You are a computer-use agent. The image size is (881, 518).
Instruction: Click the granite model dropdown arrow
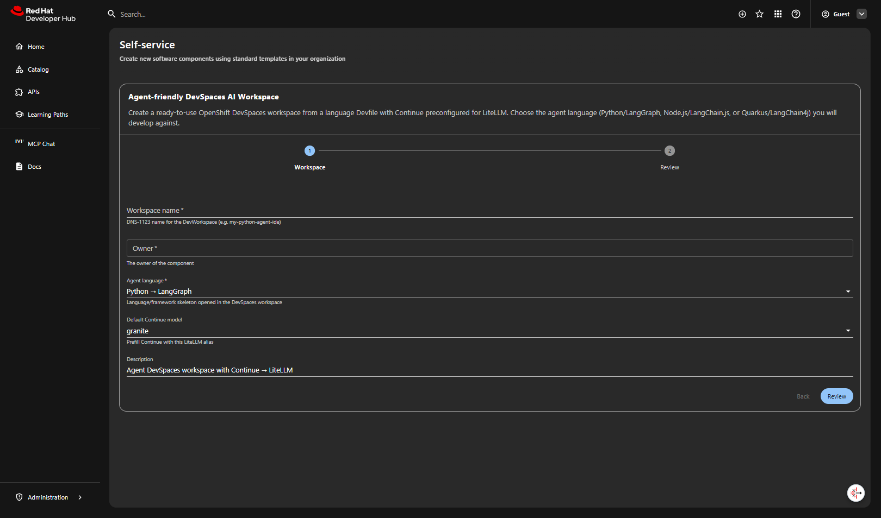(848, 331)
